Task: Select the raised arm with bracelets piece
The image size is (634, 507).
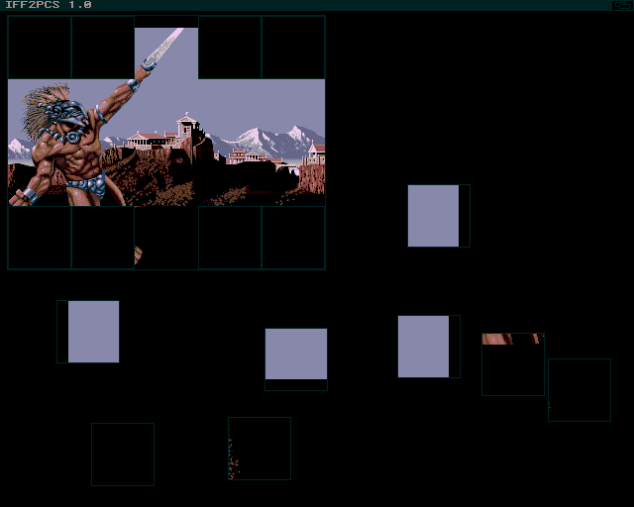Action: coord(103,111)
